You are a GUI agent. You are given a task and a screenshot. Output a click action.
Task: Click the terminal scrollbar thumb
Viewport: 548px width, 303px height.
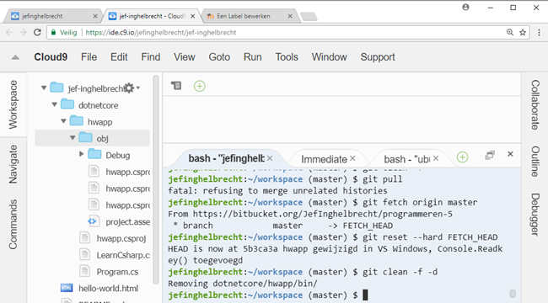tap(513, 293)
